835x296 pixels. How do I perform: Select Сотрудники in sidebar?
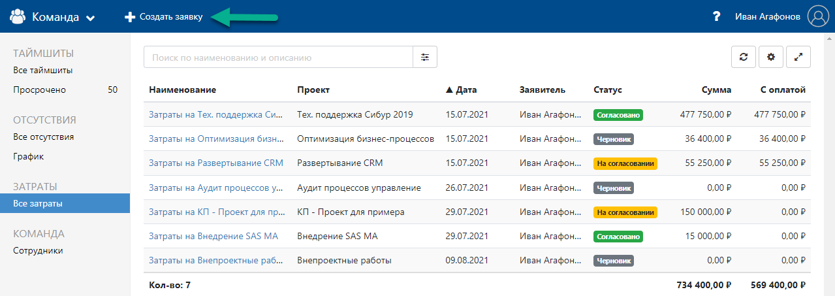point(38,250)
